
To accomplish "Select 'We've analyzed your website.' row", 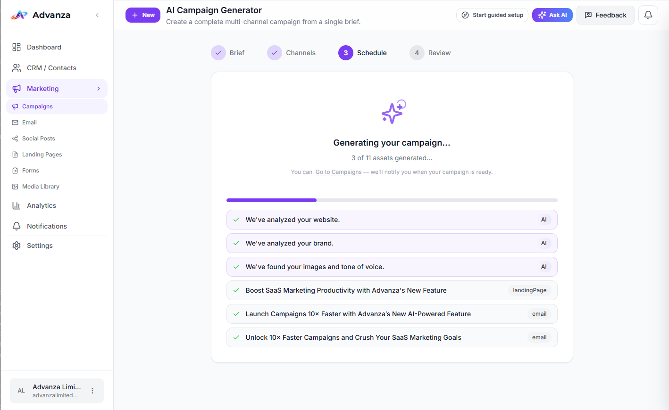I will tap(392, 220).
